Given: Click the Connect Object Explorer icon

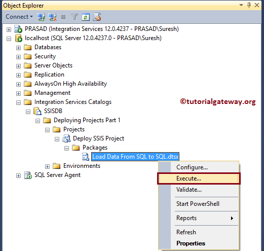Looking at the screenshot, I should click(x=41, y=17).
